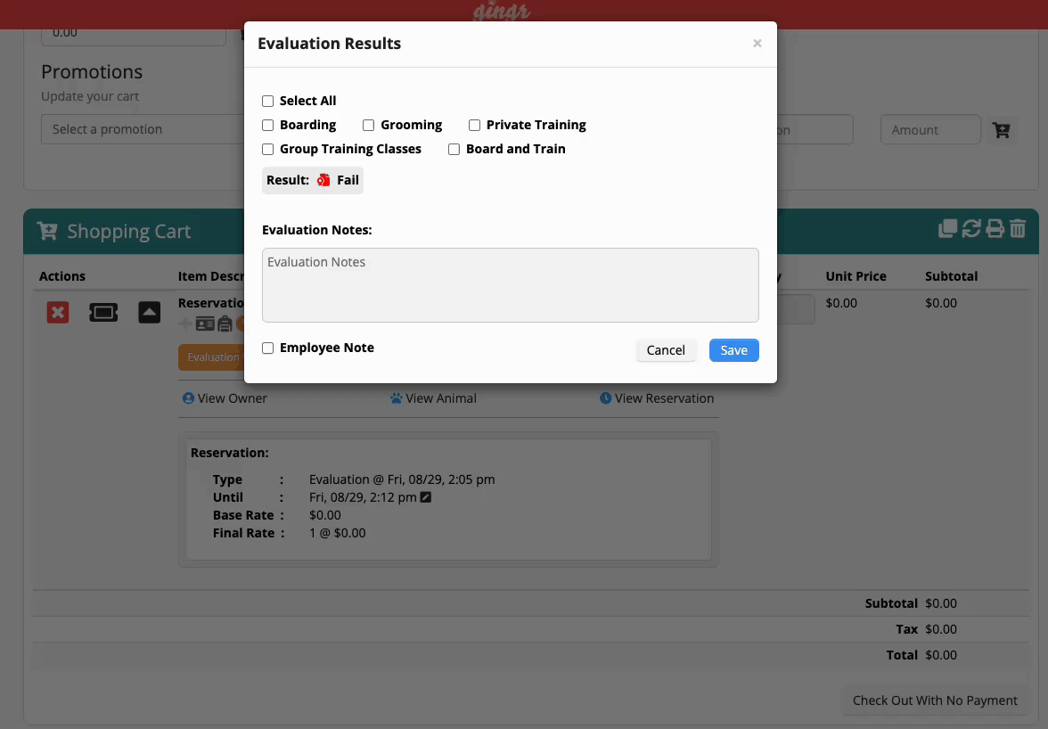Click the ticket coupon icon in Actions

pyautogui.click(x=103, y=313)
